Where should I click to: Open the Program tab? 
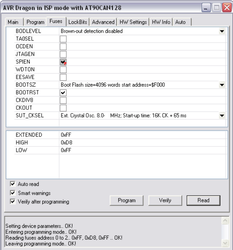coord(35,22)
